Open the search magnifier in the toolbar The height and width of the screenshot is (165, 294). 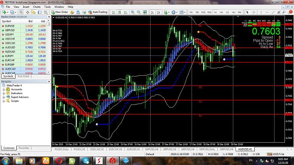tap(284, 12)
